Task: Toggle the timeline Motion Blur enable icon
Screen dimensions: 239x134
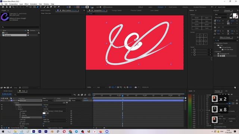Action: pyautogui.click(x=85, y=95)
